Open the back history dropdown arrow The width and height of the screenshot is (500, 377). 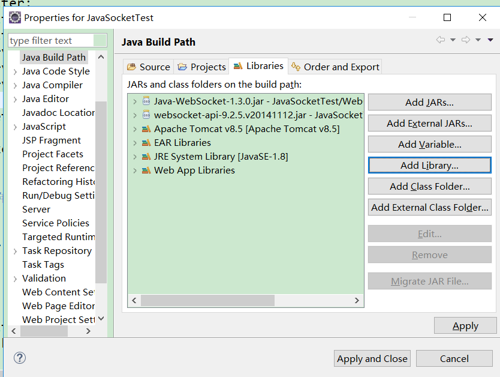(x=453, y=40)
